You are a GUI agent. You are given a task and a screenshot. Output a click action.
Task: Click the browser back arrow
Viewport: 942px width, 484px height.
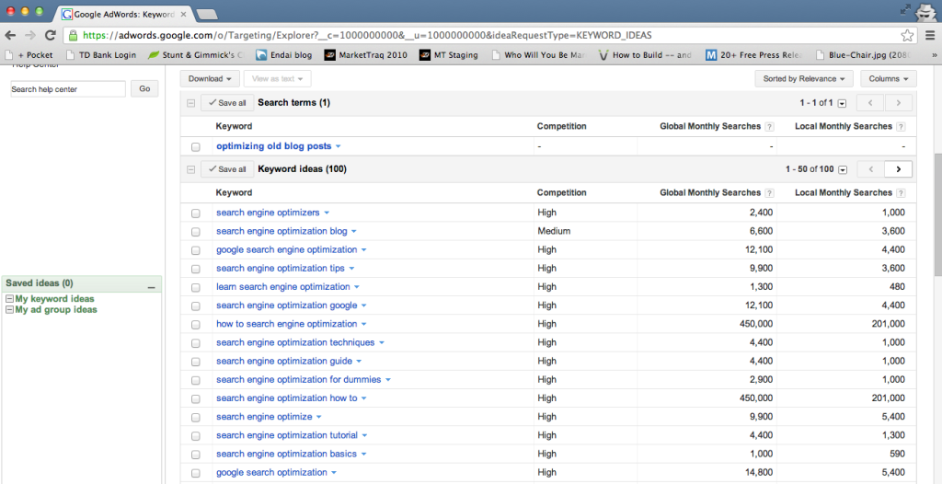point(10,36)
